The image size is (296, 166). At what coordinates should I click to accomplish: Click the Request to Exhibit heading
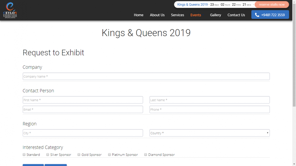pyautogui.click(x=54, y=53)
